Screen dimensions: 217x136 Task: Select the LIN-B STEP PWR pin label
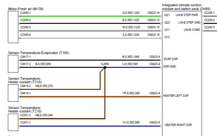(x=187, y=15)
